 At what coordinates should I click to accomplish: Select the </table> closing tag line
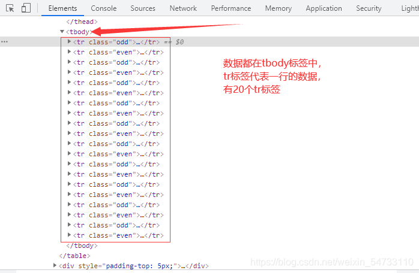[x=75, y=256]
